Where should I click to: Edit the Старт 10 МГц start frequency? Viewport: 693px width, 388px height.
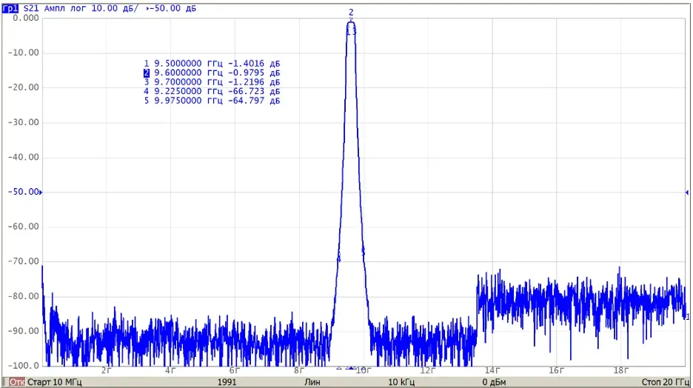[54, 382]
